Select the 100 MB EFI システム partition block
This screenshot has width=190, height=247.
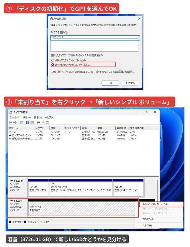(38, 187)
